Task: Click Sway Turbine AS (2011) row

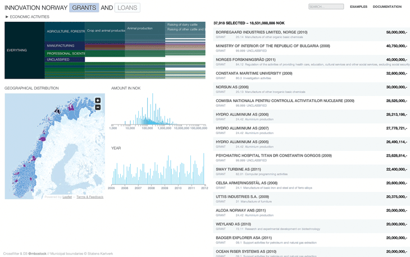Action: (x=311, y=172)
